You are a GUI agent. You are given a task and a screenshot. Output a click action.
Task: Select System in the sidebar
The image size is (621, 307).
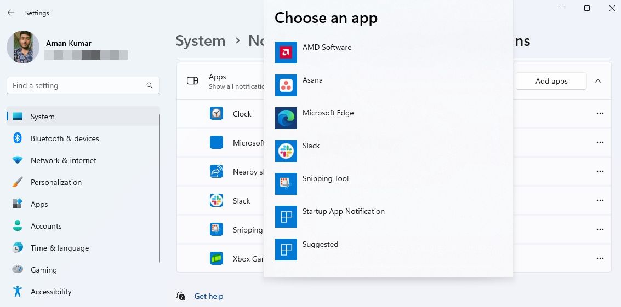coord(83,117)
